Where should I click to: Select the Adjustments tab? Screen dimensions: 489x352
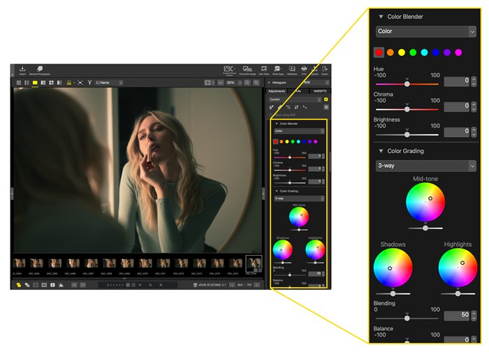click(277, 91)
